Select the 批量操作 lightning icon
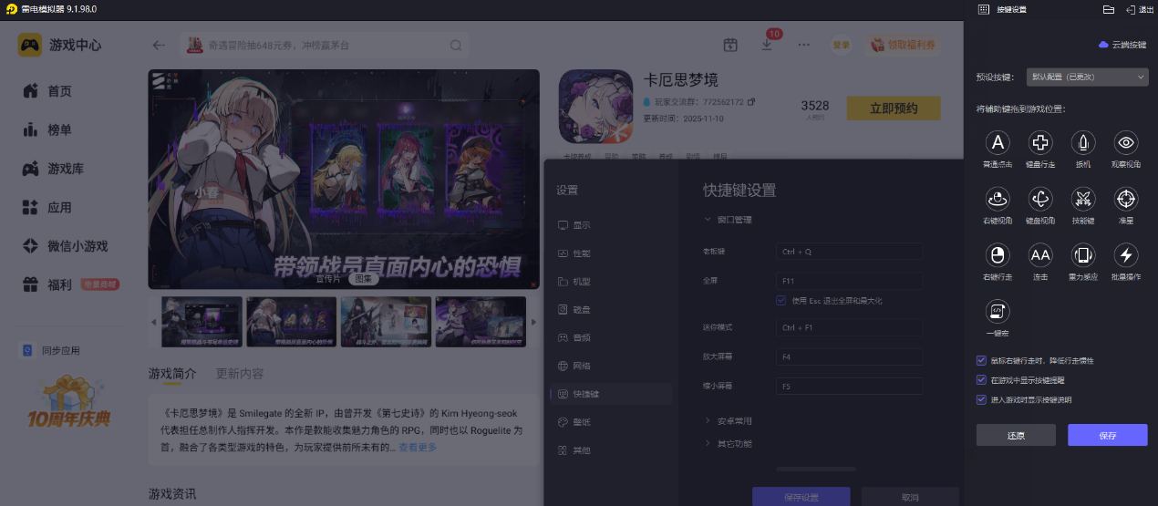 (1126, 254)
